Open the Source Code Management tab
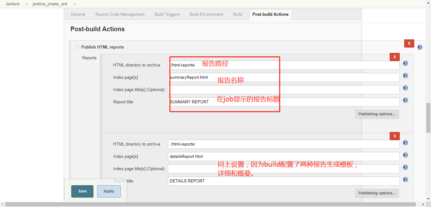The width and height of the screenshot is (431, 207). [x=120, y=14]
